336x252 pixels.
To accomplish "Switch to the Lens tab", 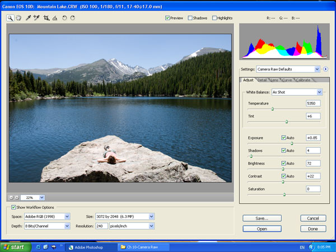I will coord(274,80).
